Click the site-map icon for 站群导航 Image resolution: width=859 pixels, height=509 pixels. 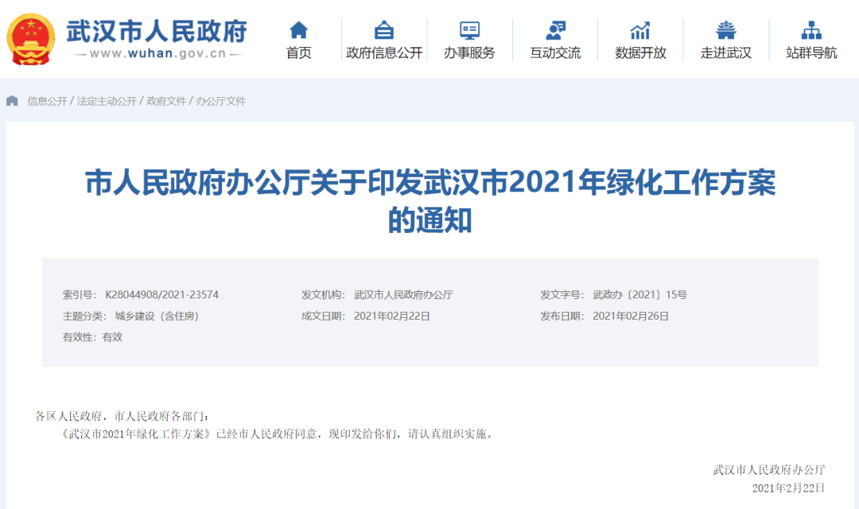811,30
